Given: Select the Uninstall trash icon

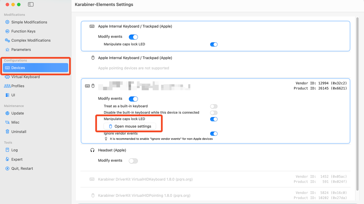Looking at the screenshot, I should [7, 132].
